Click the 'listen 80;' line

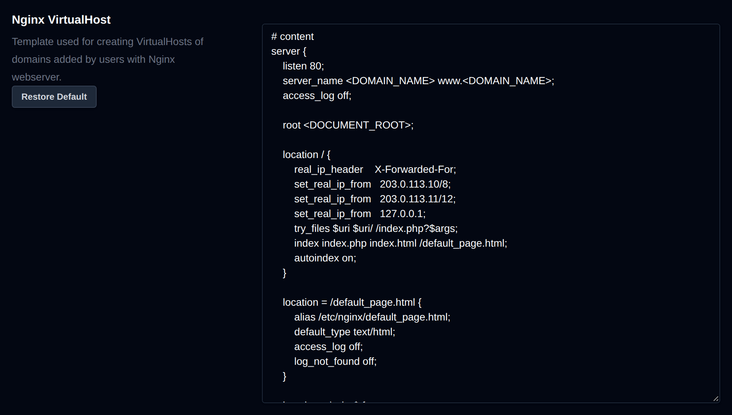(x=303, y=66)
